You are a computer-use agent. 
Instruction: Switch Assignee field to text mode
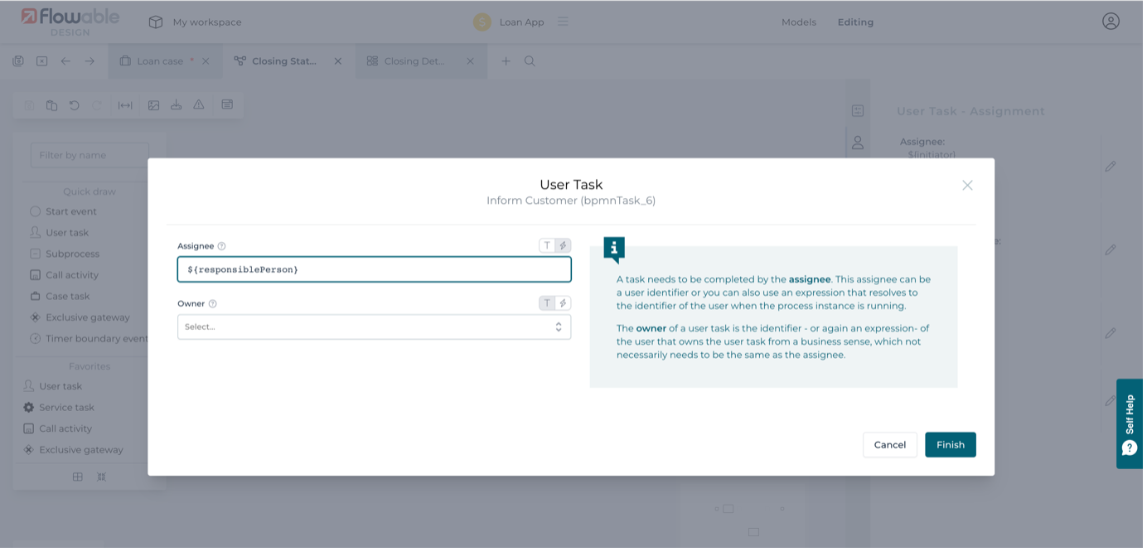547,245
